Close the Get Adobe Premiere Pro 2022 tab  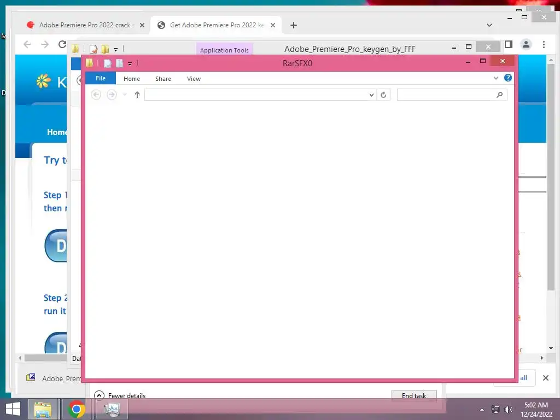point(273,25)
